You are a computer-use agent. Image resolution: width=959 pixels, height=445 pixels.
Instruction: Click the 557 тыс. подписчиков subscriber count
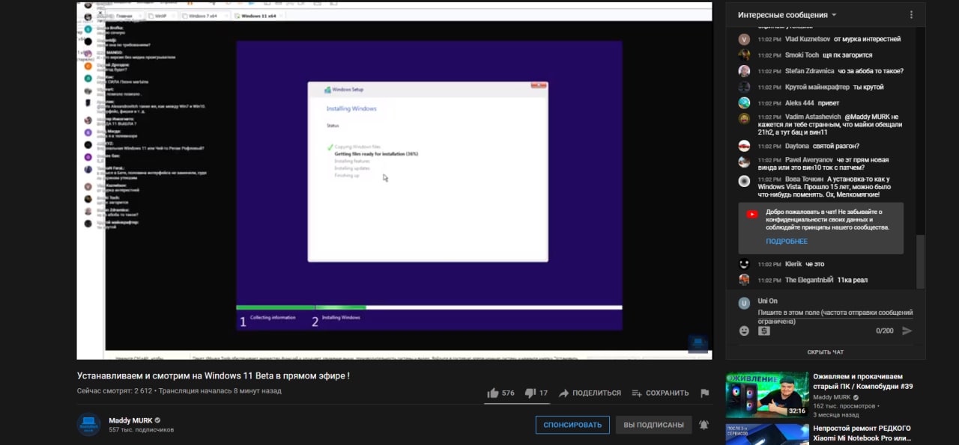point(141,430)
